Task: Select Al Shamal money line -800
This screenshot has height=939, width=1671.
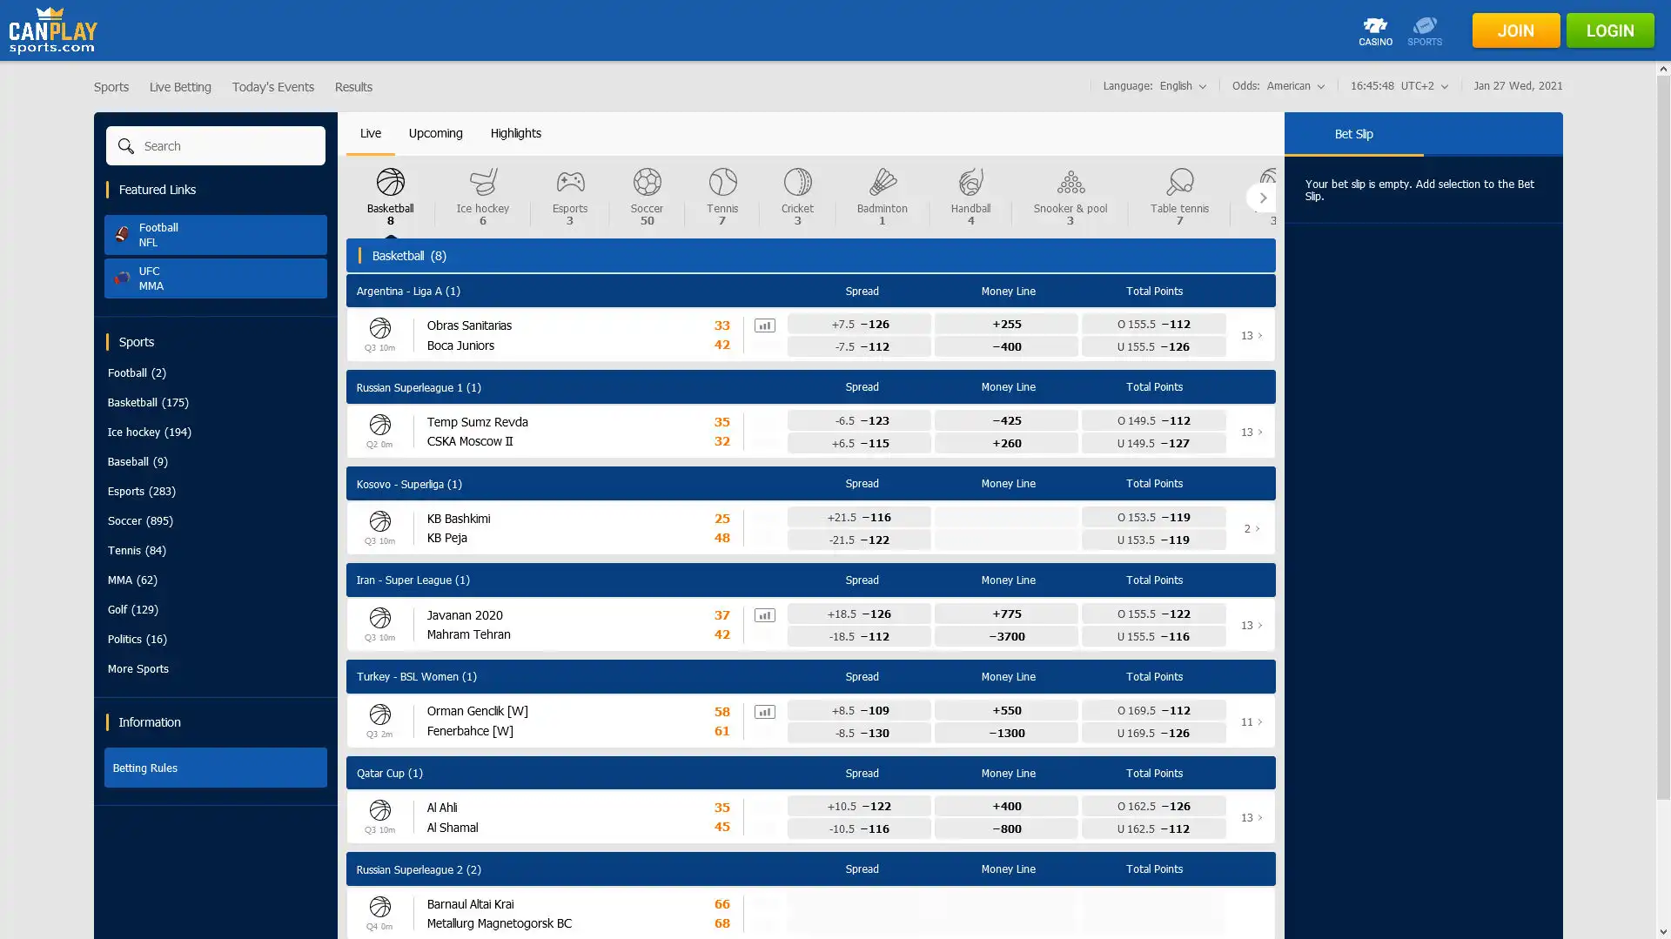Action: click(x=1006, y=828)
